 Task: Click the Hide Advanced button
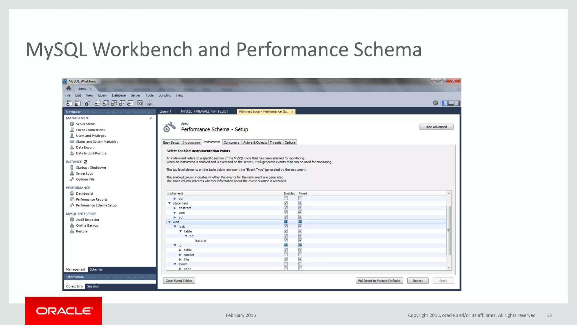click(436, 127)
